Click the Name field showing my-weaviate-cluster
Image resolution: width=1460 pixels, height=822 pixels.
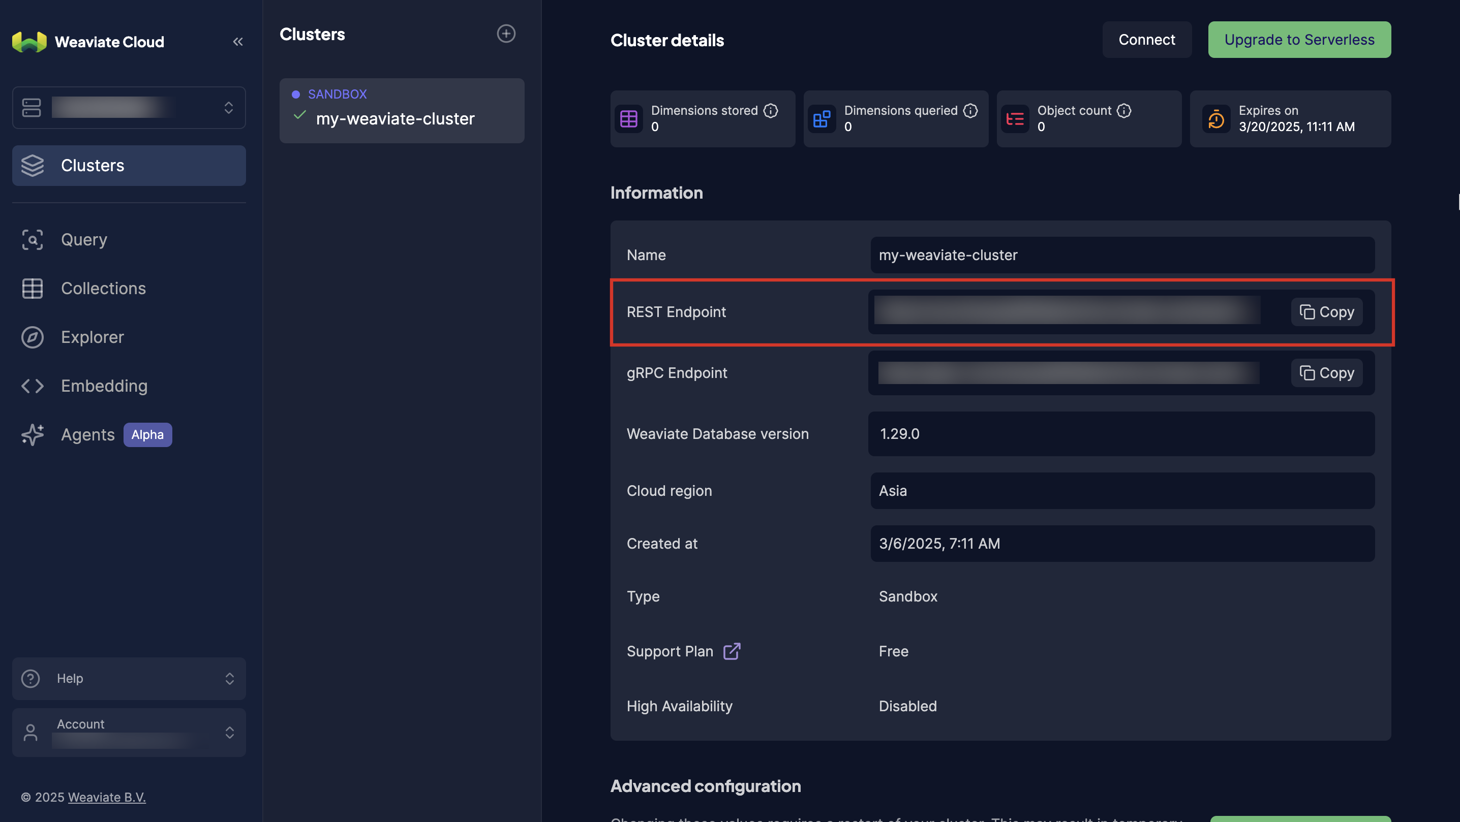[x=1122, y=255]
